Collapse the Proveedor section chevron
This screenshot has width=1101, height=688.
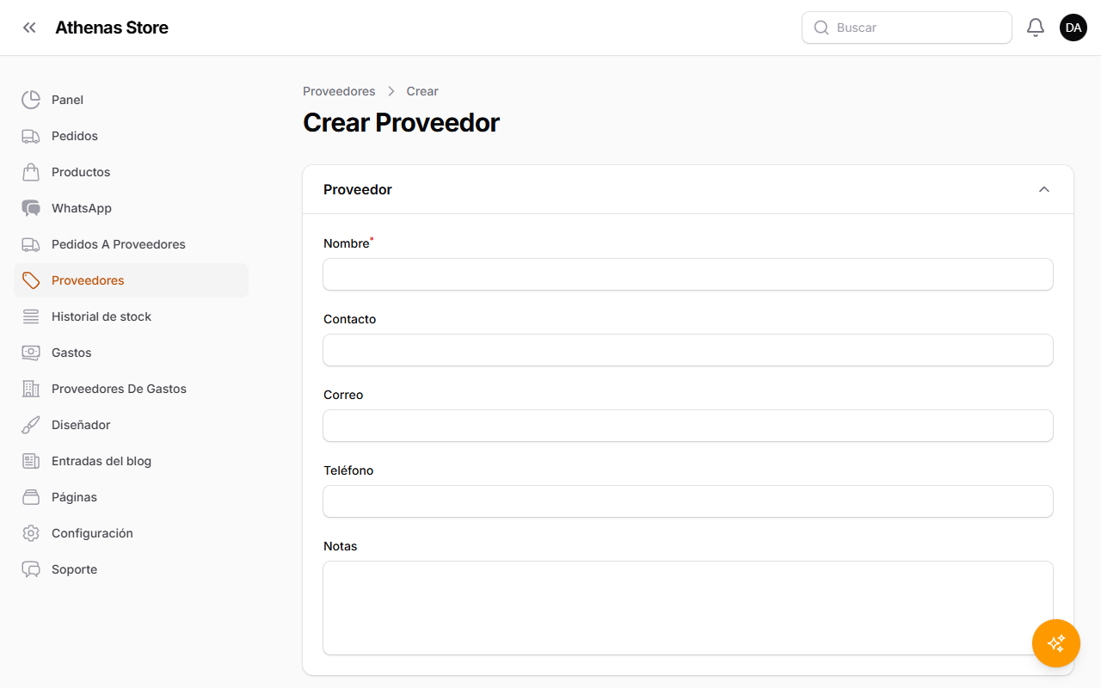tap(1044, 189)
